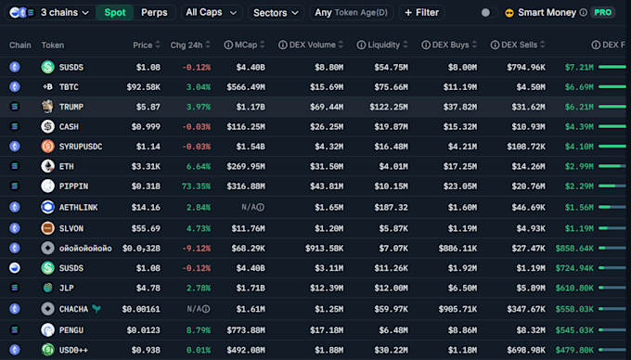The width and height of the screenshot is (631, 360).
Task: Click the Smart Money info icon
Action: [x=583, y=12]
